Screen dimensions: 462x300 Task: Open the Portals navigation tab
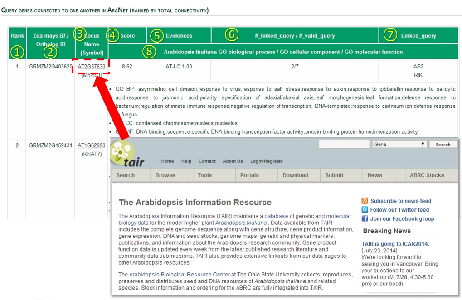(249, 175)
